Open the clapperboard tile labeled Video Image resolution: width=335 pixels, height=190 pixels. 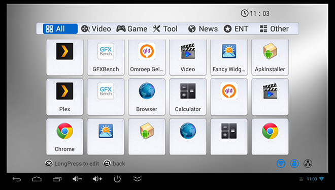tap(188, 57)
